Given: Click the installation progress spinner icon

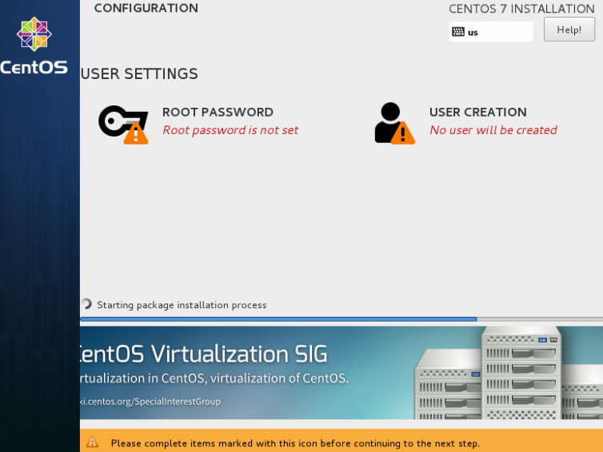Looking at the screenshot, I should (87, 304).
